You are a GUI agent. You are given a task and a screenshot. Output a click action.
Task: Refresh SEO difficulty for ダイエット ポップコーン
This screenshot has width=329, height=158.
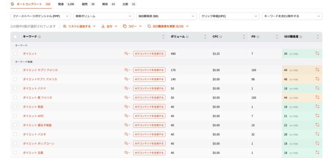(x=317, y=143)
